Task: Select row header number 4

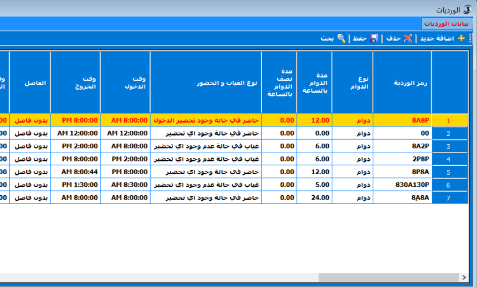Action: [450, 159]
